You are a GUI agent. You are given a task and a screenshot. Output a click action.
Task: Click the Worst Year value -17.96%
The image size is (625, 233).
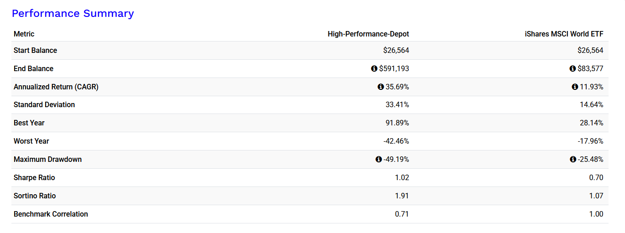point(590,141)
